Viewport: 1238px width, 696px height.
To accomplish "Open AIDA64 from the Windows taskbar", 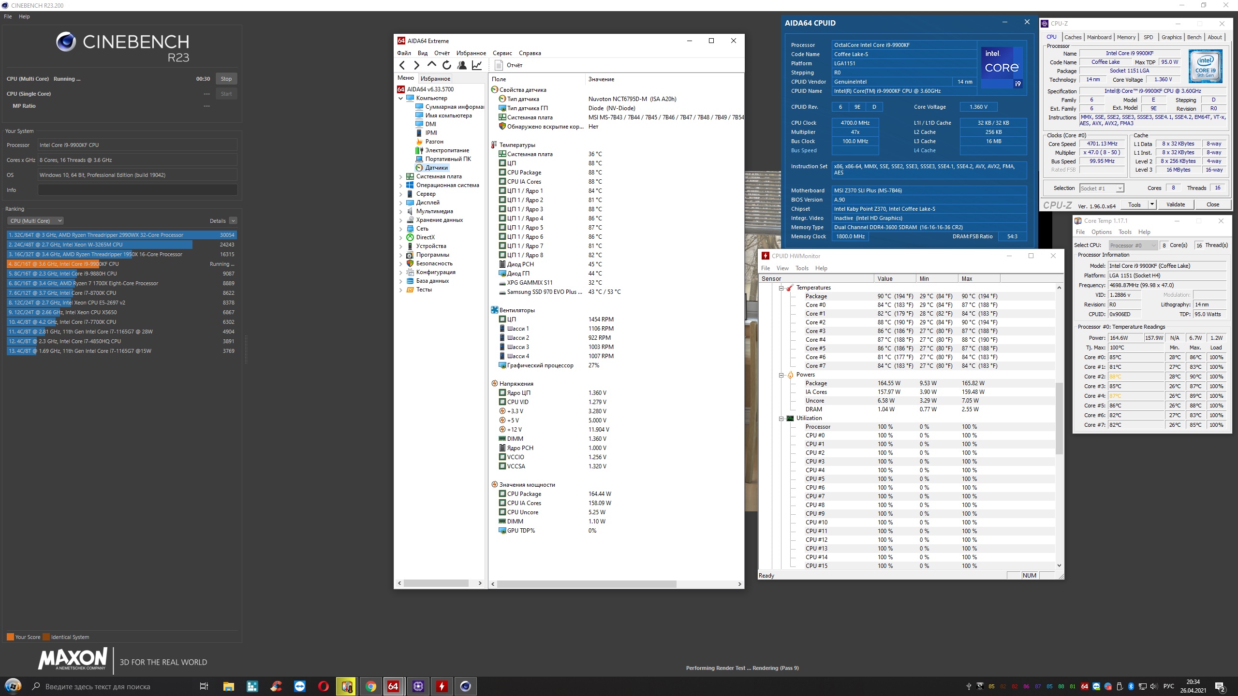I will pyautogui.click(x=393, y=686).
